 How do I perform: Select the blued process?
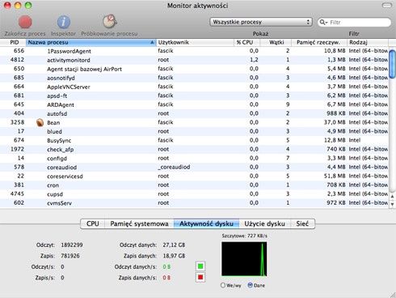coord(194,131)
